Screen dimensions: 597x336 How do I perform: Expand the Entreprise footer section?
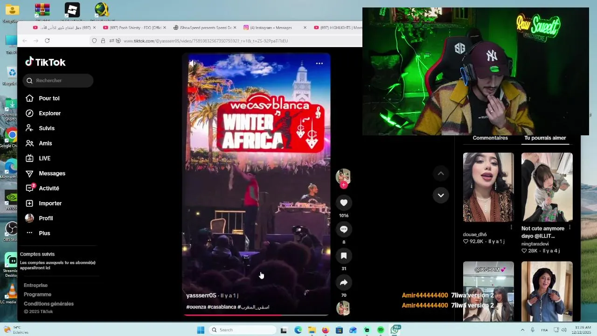[36, 285]
